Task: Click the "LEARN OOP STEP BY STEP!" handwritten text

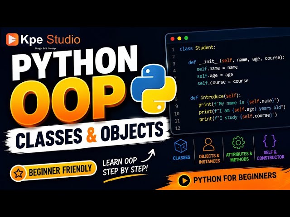Action: [x=126, y=167]
